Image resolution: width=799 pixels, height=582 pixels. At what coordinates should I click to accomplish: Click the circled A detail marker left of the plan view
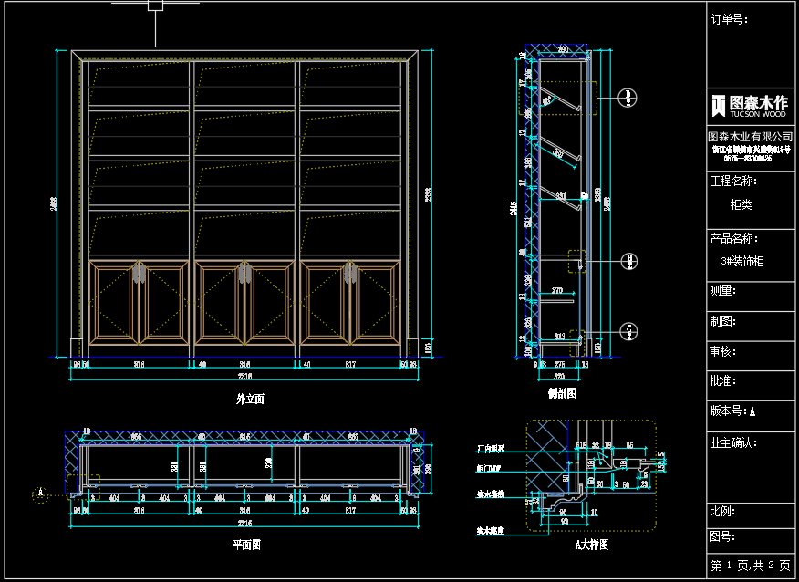click(x=39, y=494)
